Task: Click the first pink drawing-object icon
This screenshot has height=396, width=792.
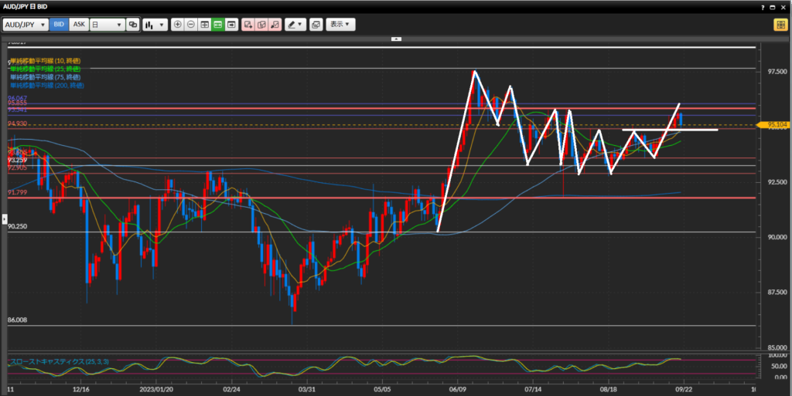Action: click(248, 25)
